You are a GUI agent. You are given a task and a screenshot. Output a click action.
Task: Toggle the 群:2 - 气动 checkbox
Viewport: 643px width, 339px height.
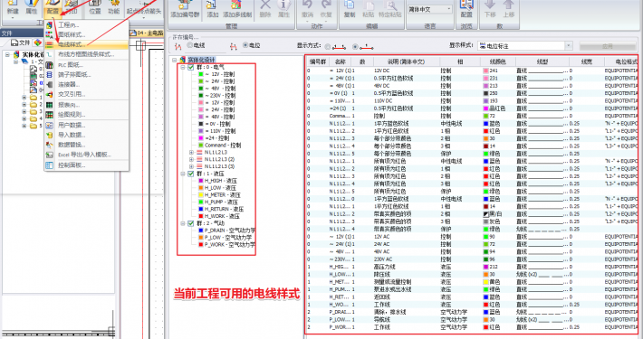point(191,223)
